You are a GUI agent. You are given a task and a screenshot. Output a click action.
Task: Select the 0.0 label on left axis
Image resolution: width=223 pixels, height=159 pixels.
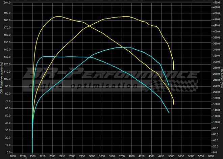[x=8, y=153]
